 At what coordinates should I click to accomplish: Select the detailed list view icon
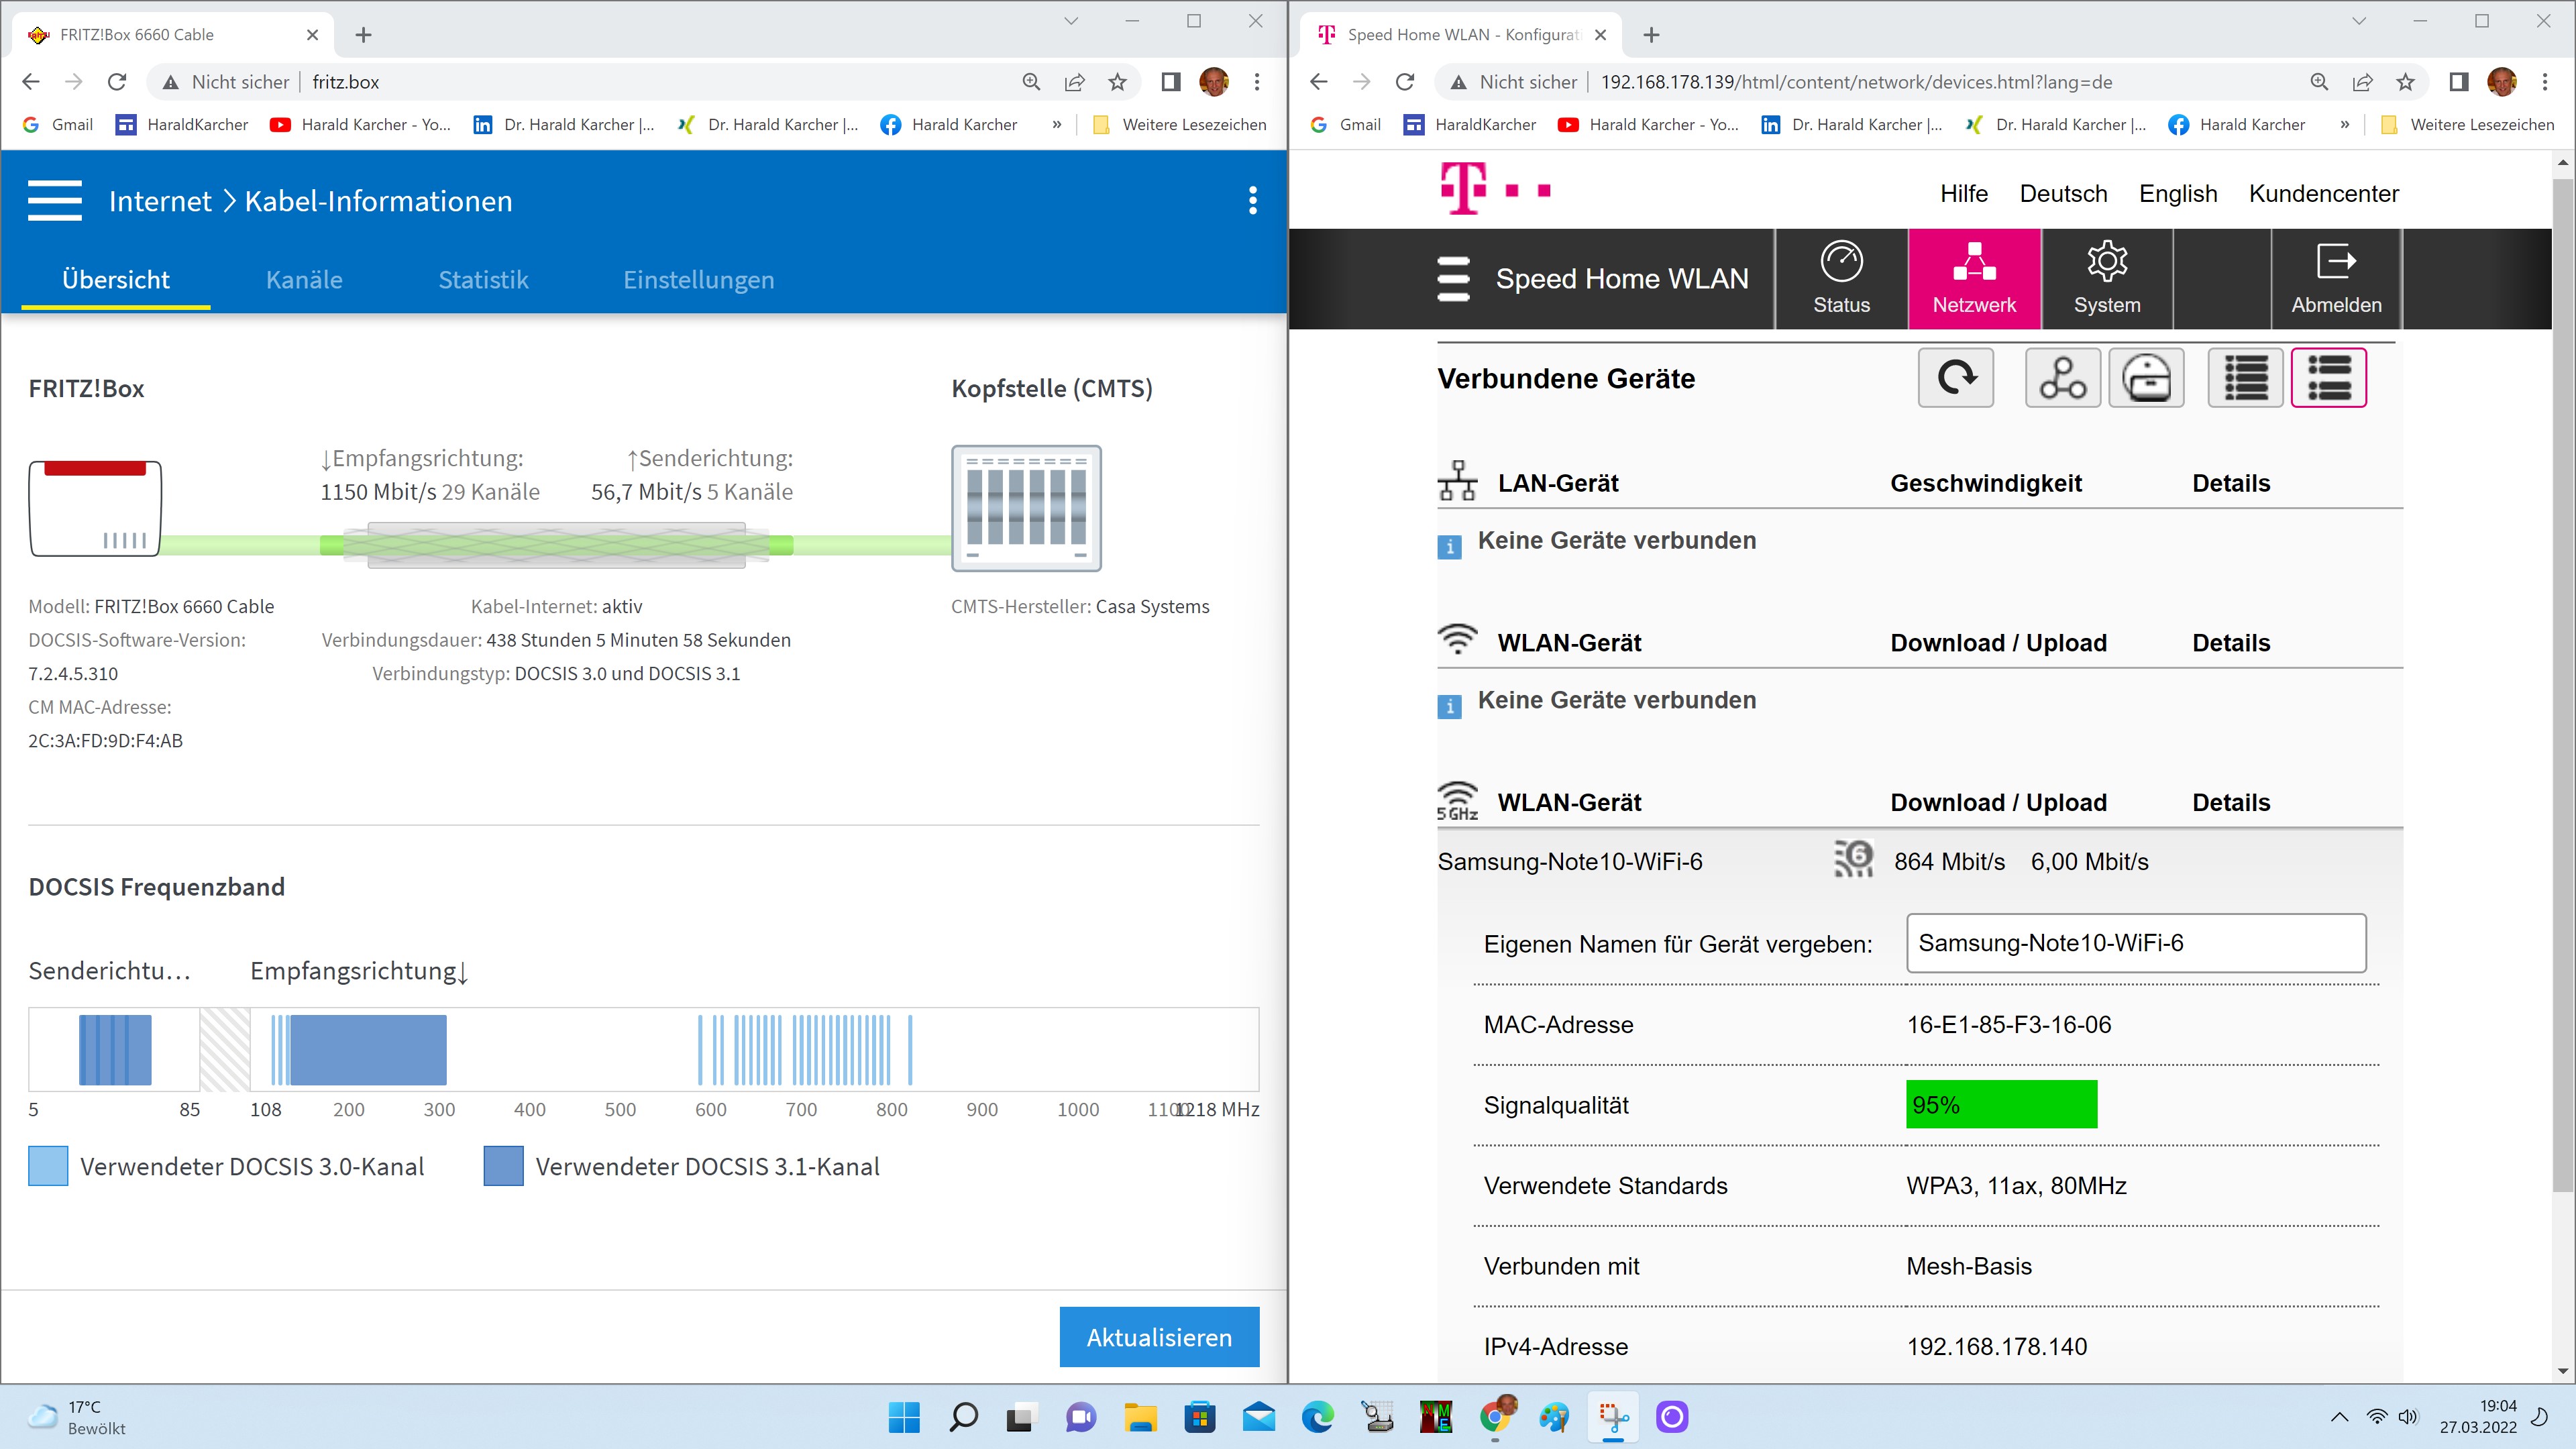coord(2328,378)
